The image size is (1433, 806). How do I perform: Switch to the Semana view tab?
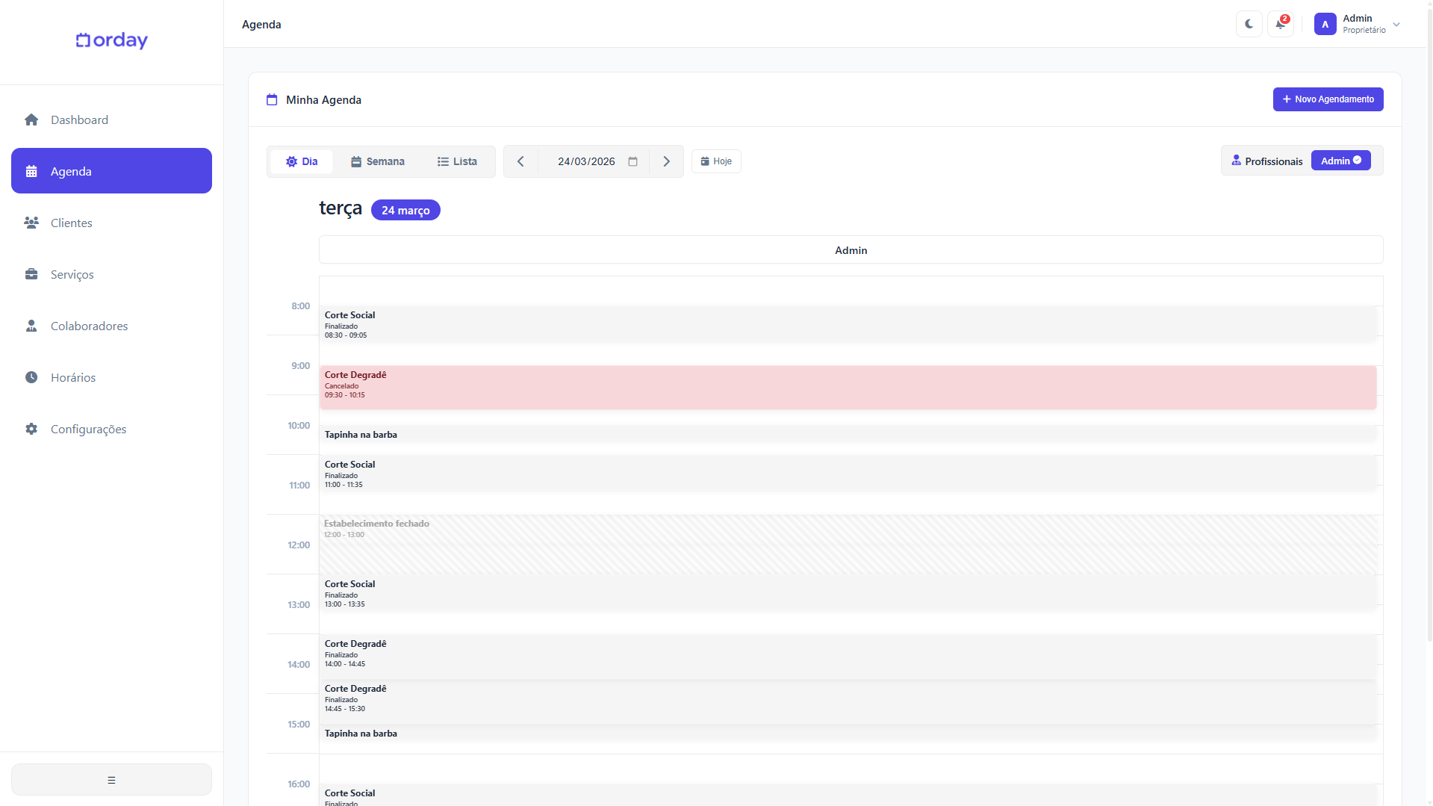point(378,161)
